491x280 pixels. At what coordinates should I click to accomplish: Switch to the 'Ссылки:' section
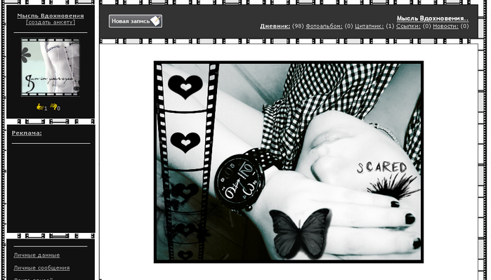pos(408,26)
